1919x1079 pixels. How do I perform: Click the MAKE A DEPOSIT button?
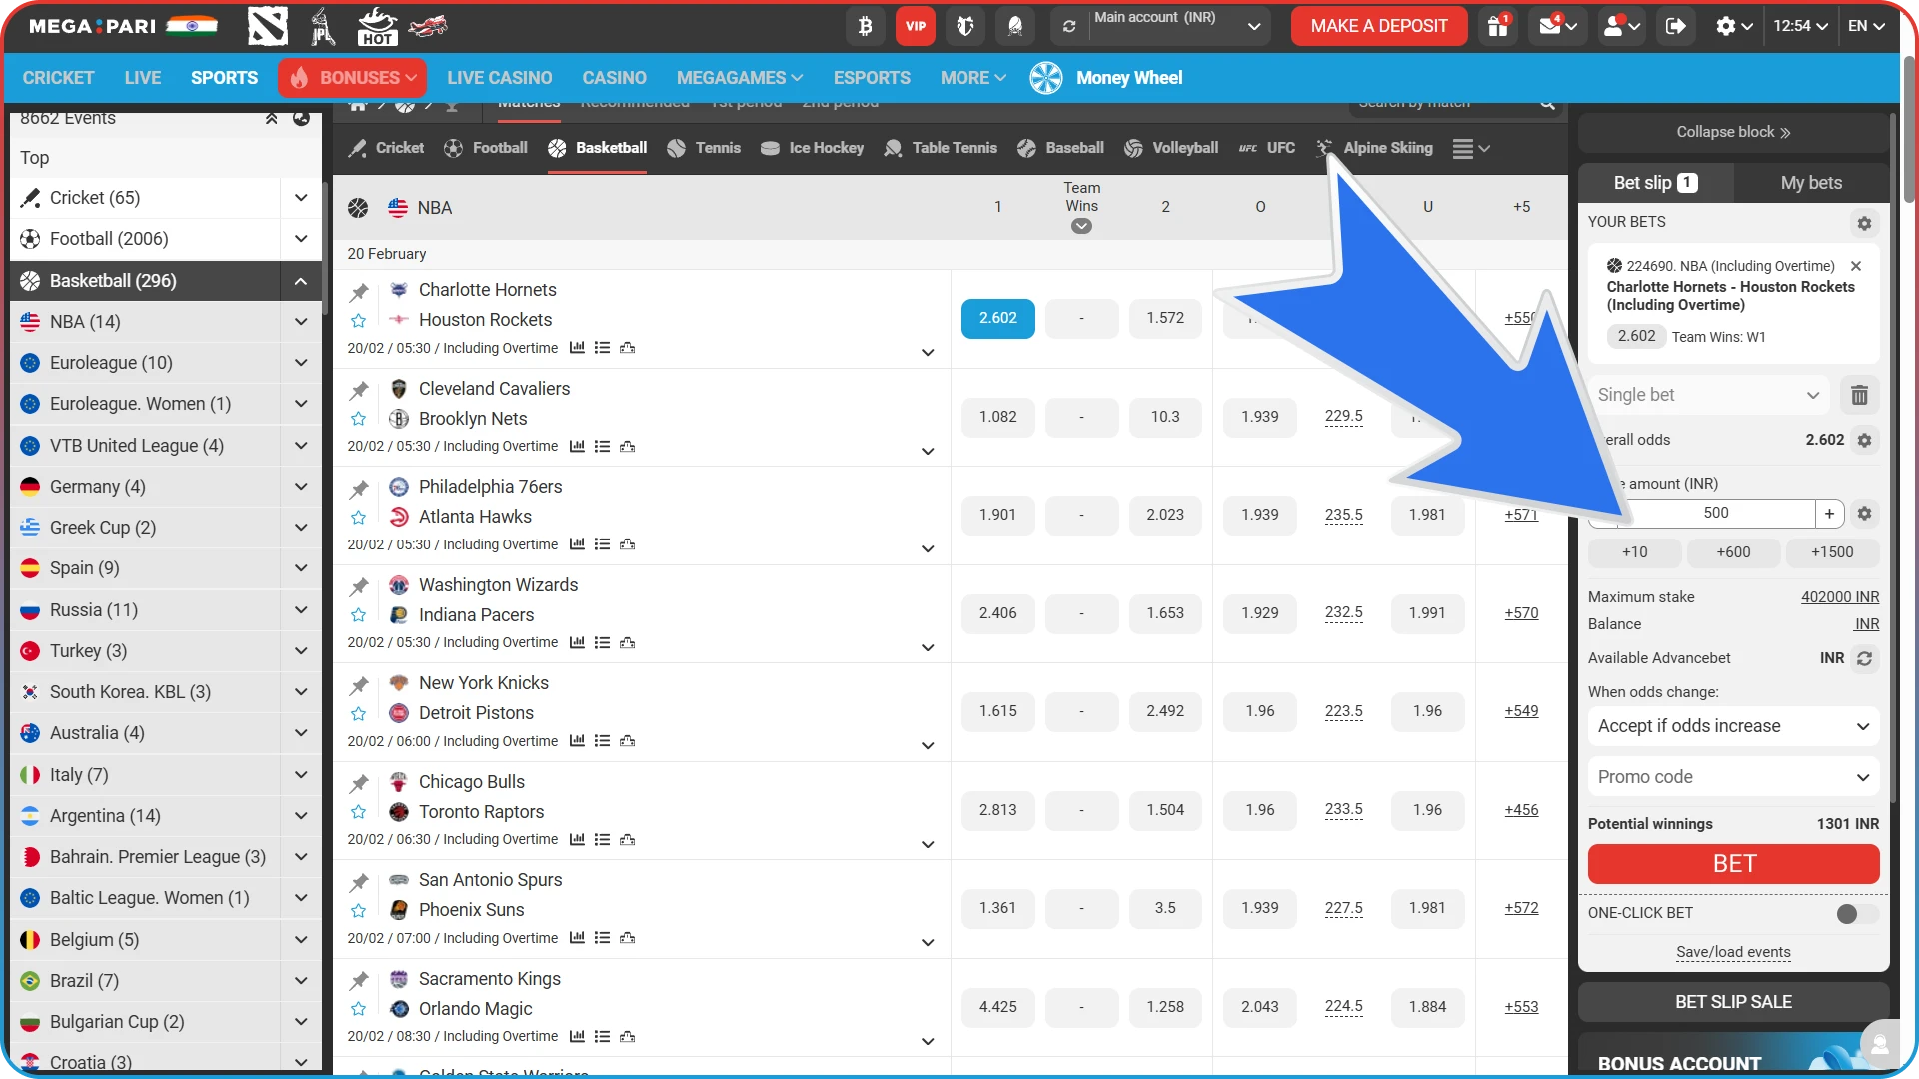(x=1378, y=26)
